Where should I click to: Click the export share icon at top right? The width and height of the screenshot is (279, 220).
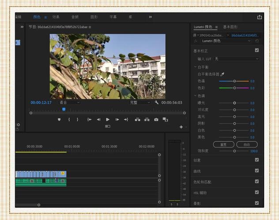(260, 17)
